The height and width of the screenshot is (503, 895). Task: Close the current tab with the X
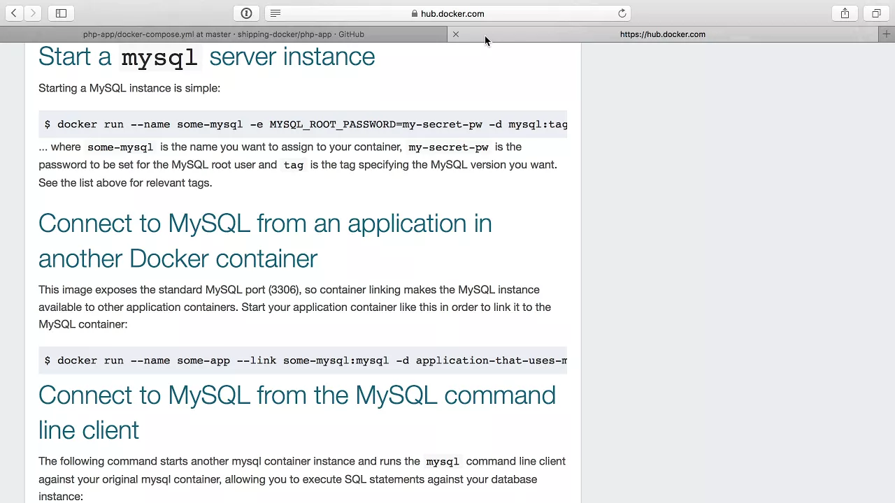(x=456, y=34)
